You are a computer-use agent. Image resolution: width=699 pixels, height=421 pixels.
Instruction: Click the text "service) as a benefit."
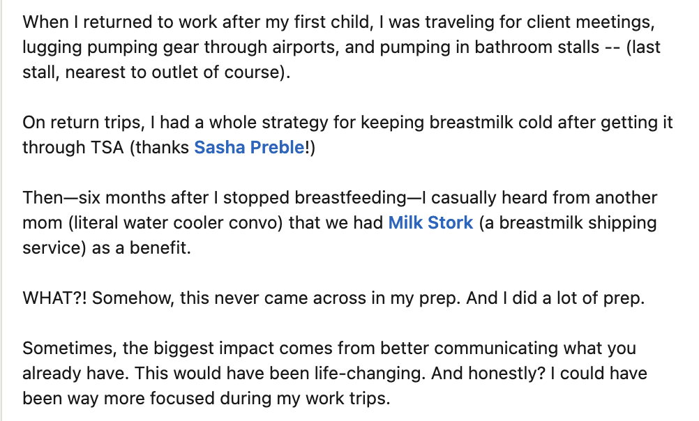coord(106,248)
